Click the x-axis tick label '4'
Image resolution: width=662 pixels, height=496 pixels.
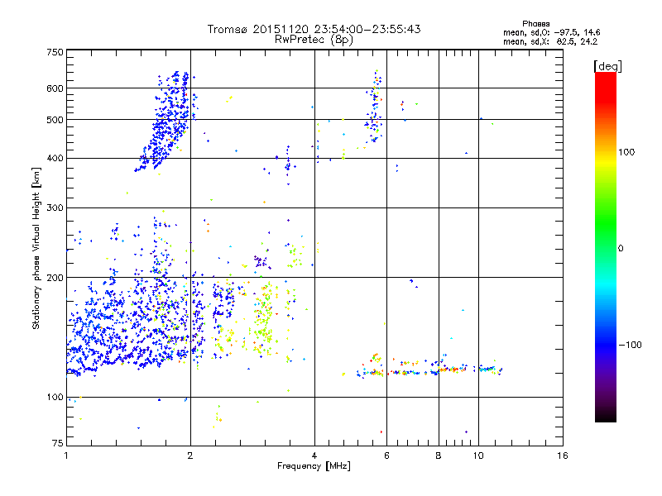pyautogui.click(x=314, y=455)
